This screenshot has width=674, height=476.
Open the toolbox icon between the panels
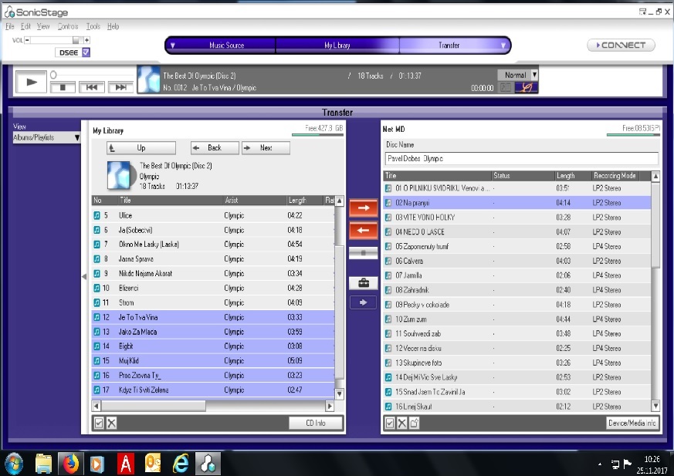(x=364, y=283)
